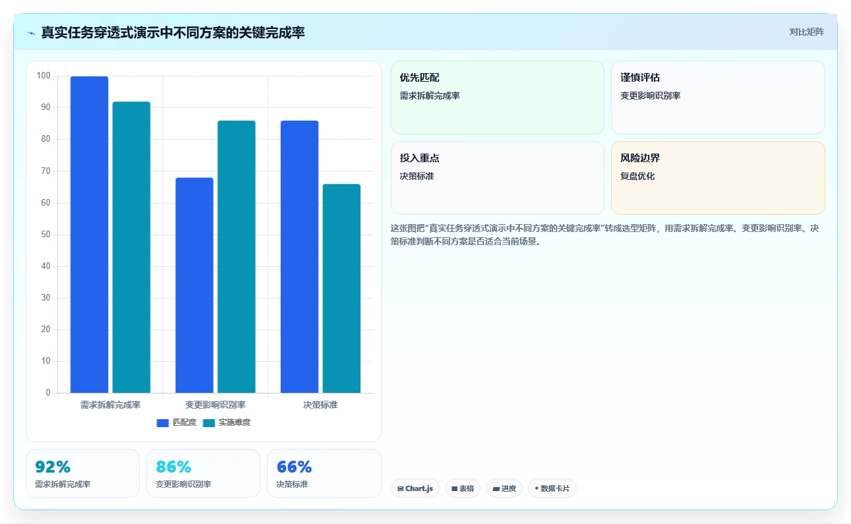Screen dimensions: 851x524
Task: Click the 实施难度 bar for 需求拆解完成率
Action: [131, 247]
